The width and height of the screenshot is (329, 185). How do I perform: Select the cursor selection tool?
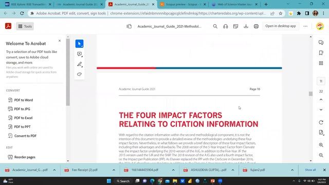[79, 44]
